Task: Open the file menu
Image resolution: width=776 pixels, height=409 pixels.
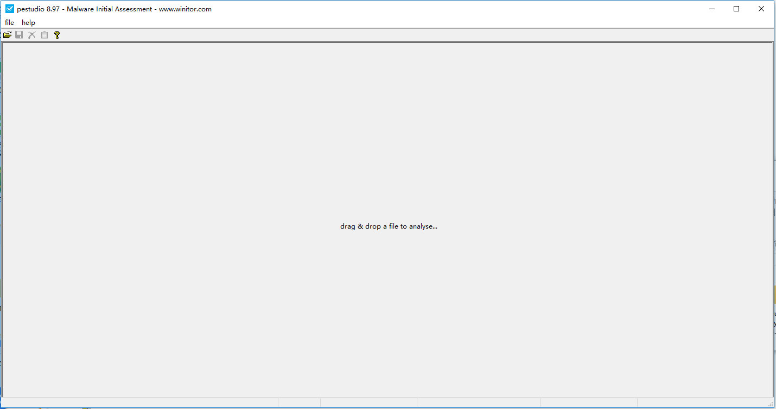Action: click(x=9, y=22)
